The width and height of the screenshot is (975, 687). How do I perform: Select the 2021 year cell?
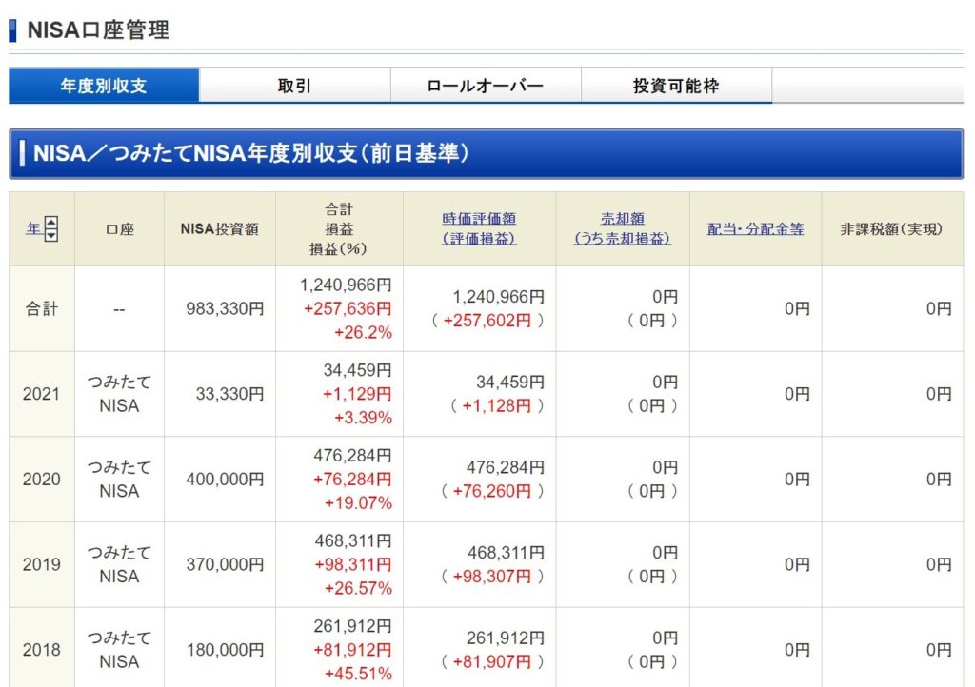pos(41,394)
